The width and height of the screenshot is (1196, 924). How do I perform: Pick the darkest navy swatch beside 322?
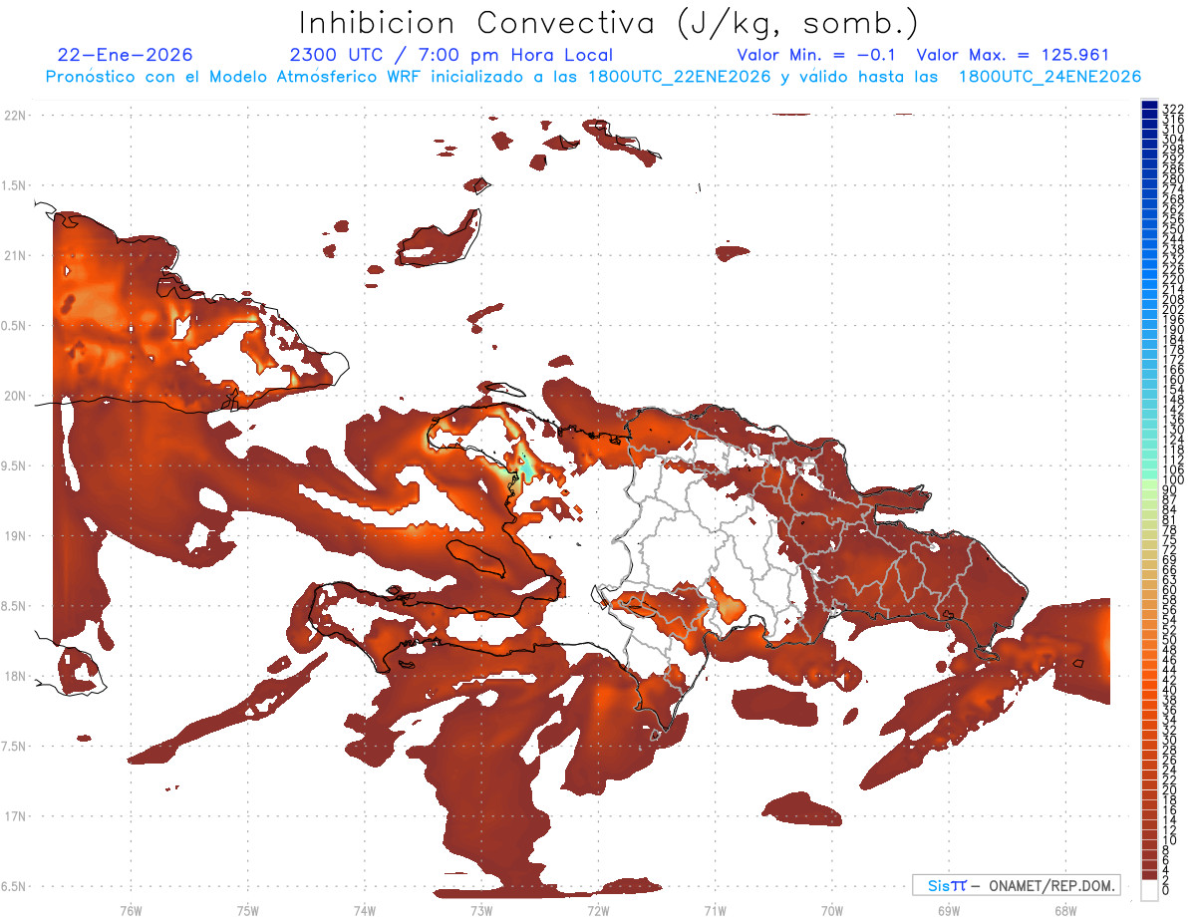point(1150,106)
